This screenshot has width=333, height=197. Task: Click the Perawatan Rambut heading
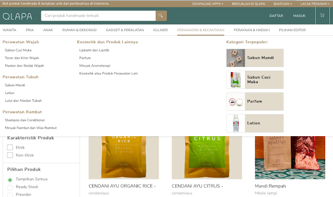[x=22, y=112]
